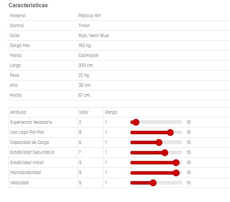Click the Valor column header
Screen dimensions: 230x202
pos(84,112)
